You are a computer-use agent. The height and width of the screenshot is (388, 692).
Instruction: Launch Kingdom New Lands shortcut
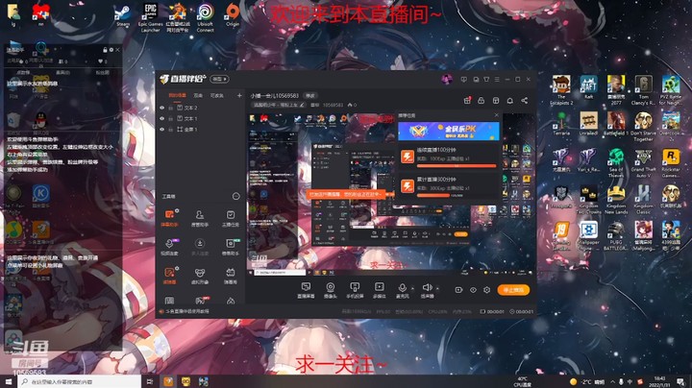(x=616, y=200)
